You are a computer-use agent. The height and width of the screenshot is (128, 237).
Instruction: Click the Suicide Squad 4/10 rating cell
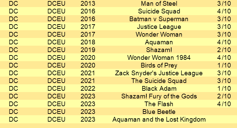pos(224,11)
